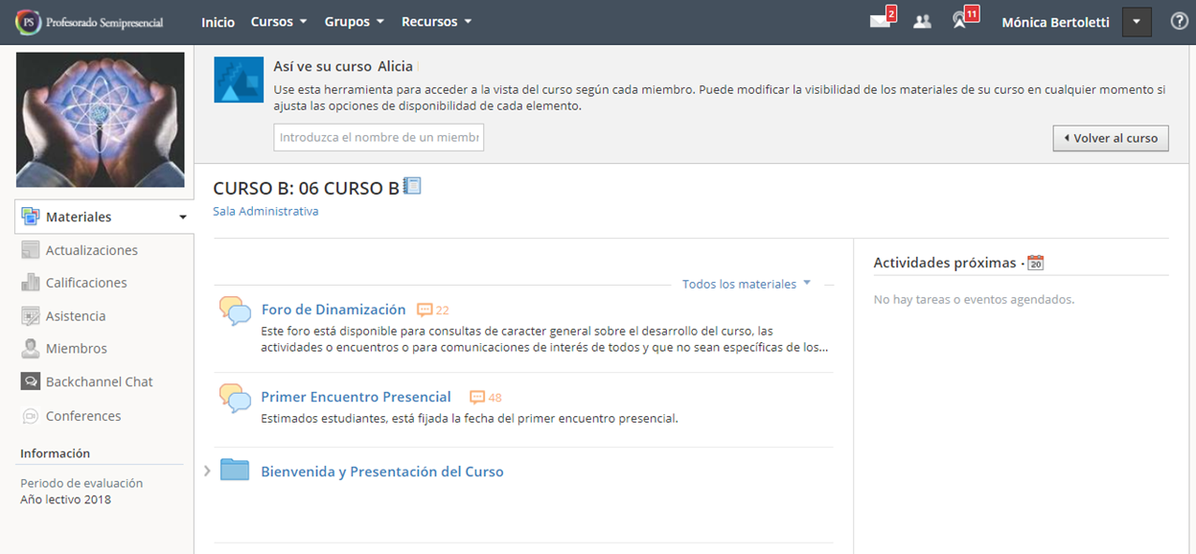This screenshot has height=554, width=1196.
Task: Click the Volver al curso button
Action: [1110, 137]
